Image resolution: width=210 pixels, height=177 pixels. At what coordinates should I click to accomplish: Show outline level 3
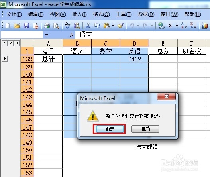click(x=16, y=43)
